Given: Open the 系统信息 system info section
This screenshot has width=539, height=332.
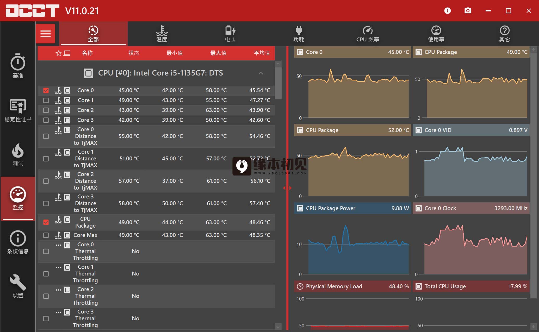Looking at the screenshot, I should 18,242.
